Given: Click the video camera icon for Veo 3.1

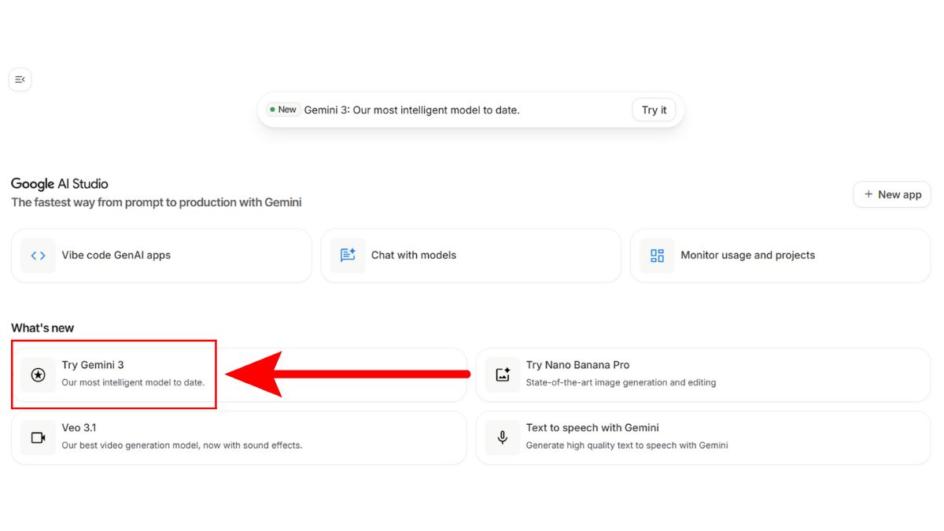Looking at the screenshot, I should (38, 437).
